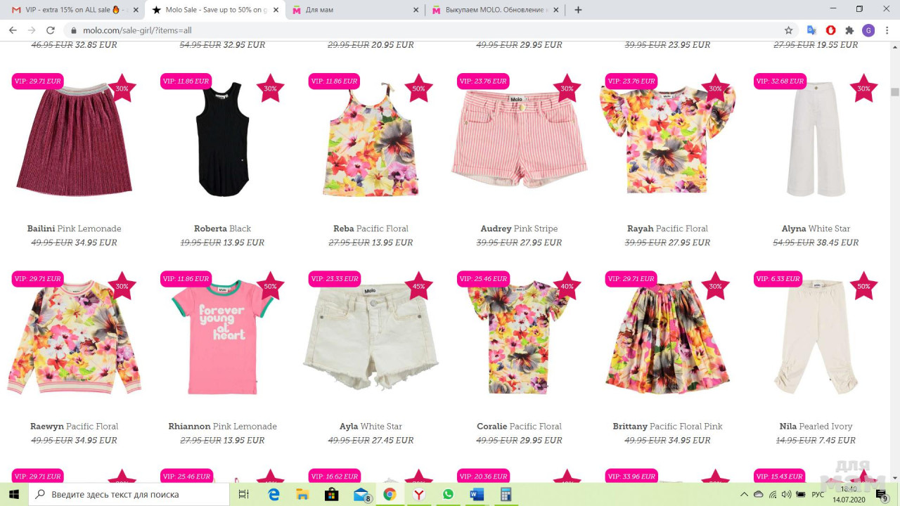
Task: Click the address bar showing molo.com/sale-girl
Action: point(422,30)
